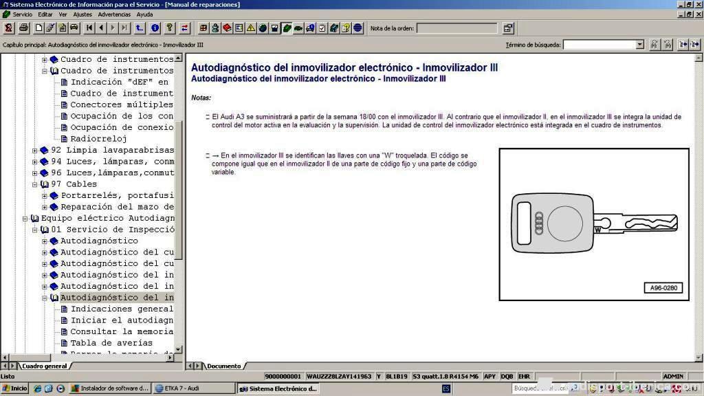Click the form list icon after red book
Image resolution: width=704 pixels, height=396 pixels.
tap(239, 28)
